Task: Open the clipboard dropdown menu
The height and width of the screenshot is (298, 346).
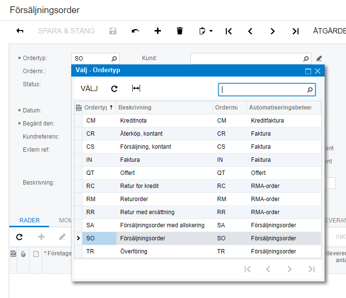Action: coord(206,31)
